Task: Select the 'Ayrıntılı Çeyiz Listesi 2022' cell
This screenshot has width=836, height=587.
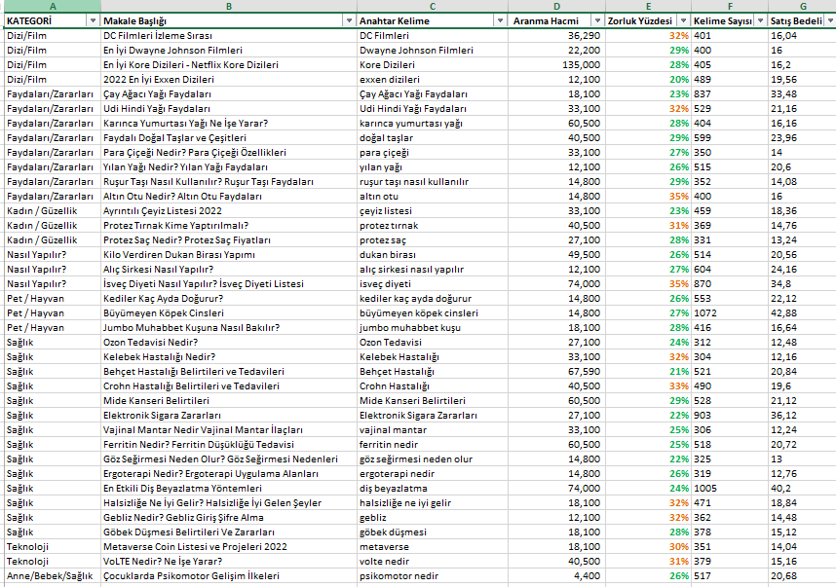Action: pyautogui.click(x=229, y=211)
